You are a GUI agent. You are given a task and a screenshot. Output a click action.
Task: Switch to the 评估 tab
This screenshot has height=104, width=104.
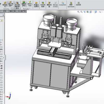pos(5,11)
